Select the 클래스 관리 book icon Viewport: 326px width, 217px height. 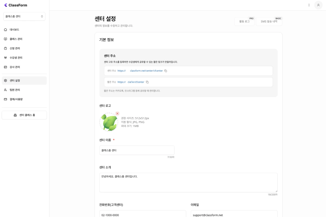[5, 39]
